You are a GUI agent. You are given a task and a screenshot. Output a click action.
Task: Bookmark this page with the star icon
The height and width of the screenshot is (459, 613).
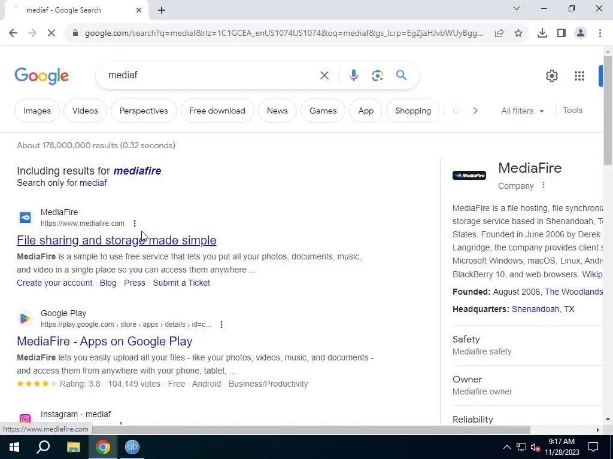(518, 33)
